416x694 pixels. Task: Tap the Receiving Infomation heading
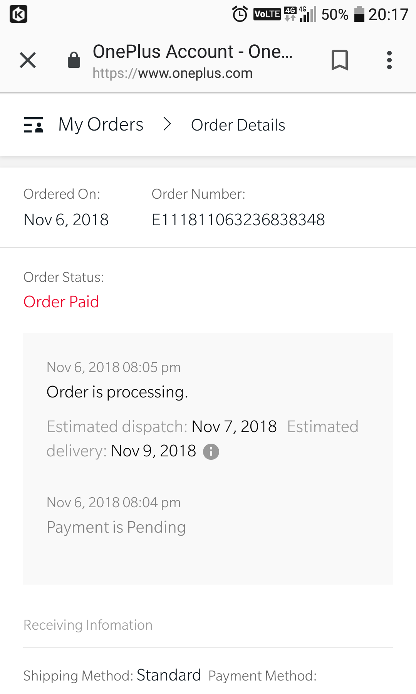click(x=88, y=625)
